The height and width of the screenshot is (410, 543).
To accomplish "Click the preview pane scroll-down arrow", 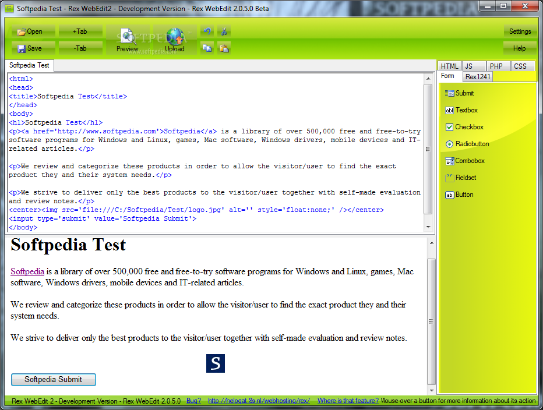I will 431,390.
